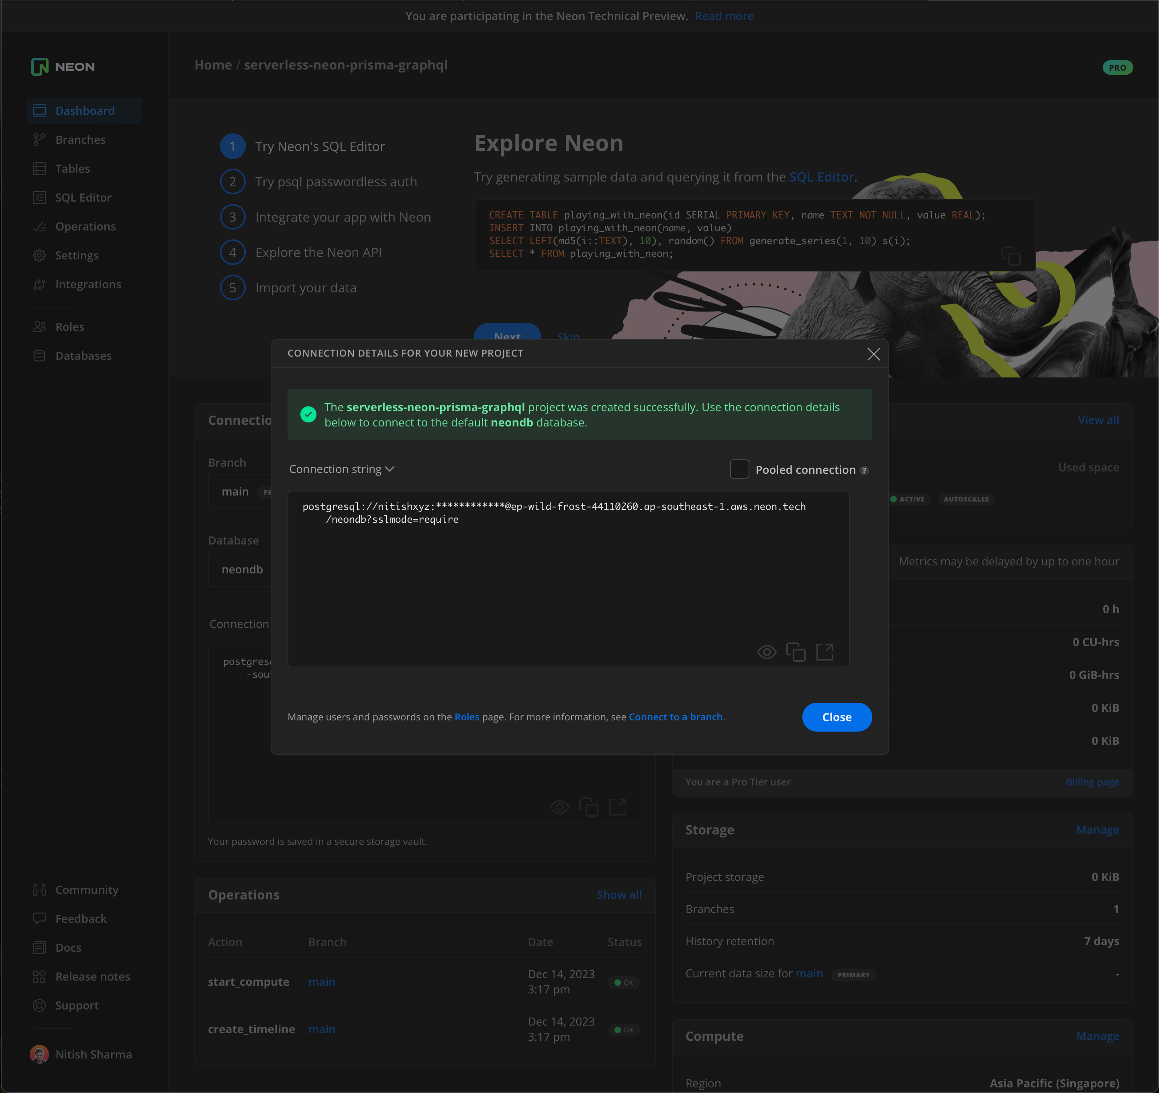
Task: Click the Databases sidebar icon
Action: [x=39, y=356]
